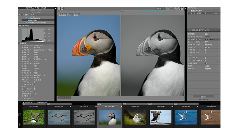
Task: Click the folder path breadcrumb above filmstrip
Action: [35, 102]
